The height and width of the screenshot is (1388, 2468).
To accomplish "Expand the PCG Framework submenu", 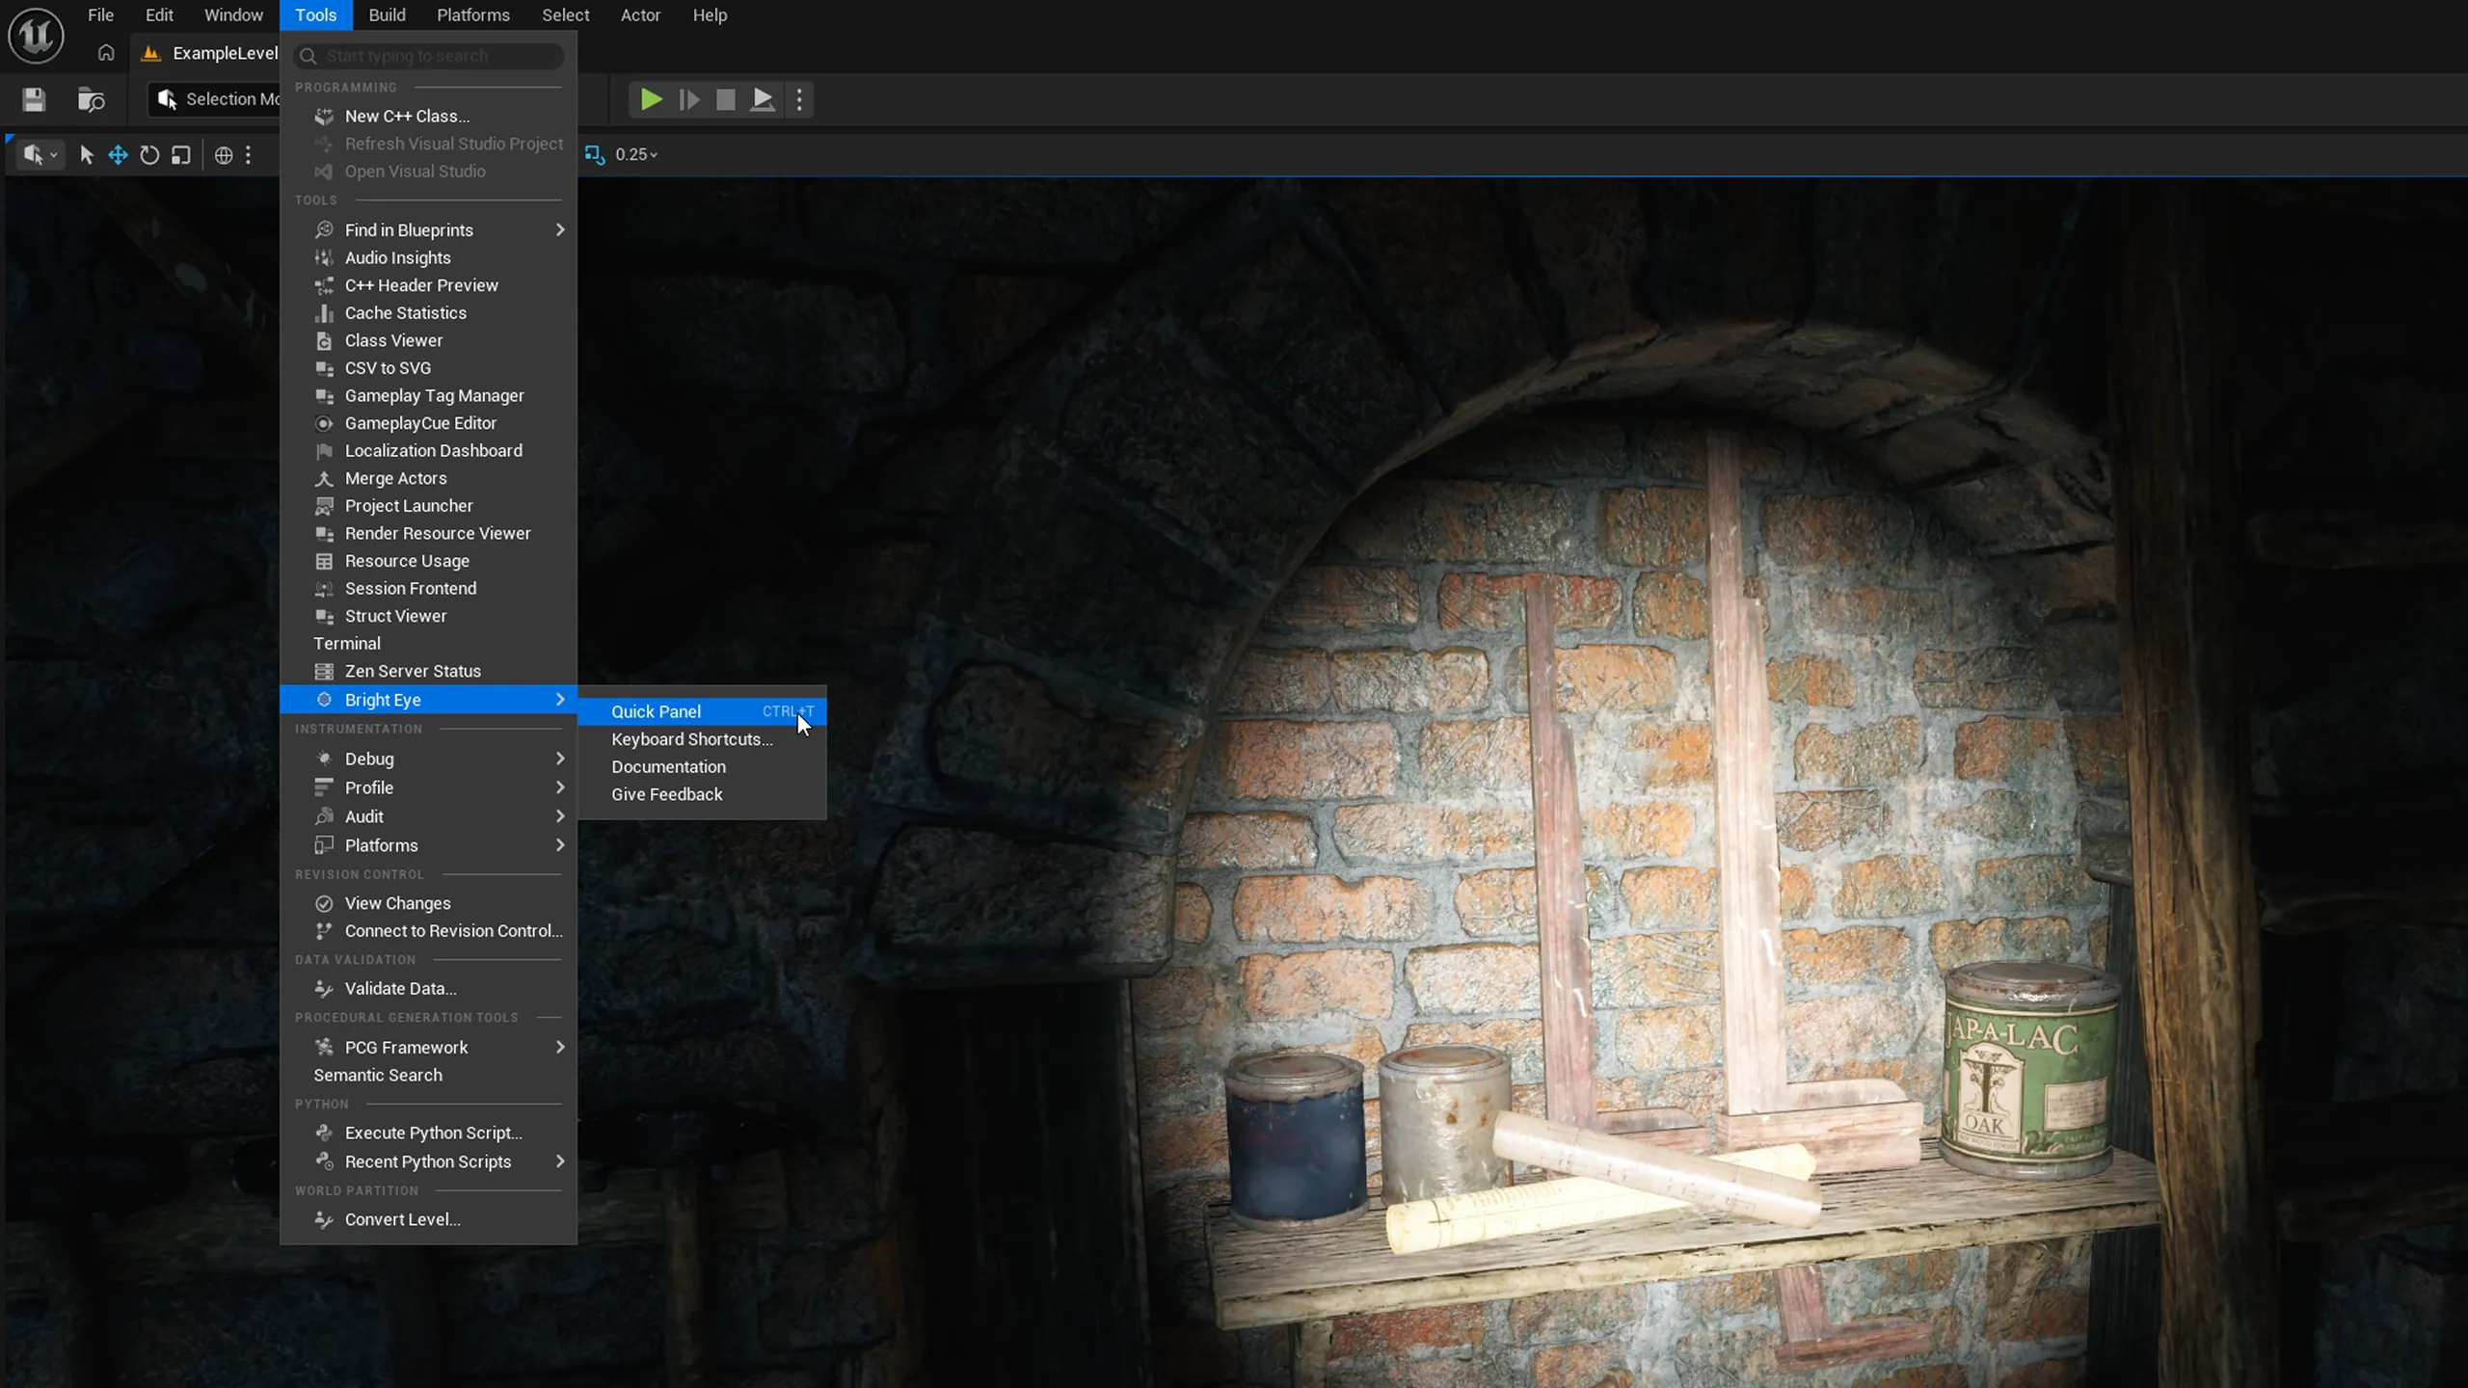I will pos(429,1048).
